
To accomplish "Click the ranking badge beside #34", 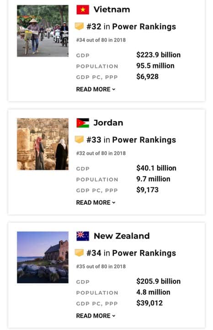I will click(x=79, y=253).
